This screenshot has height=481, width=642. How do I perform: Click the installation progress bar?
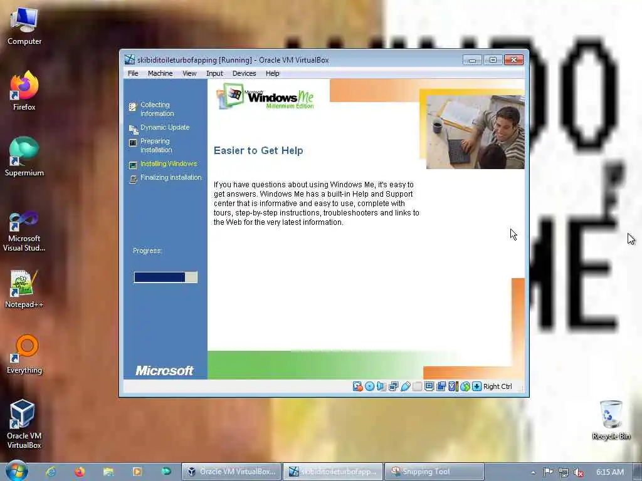coord(166,277)
